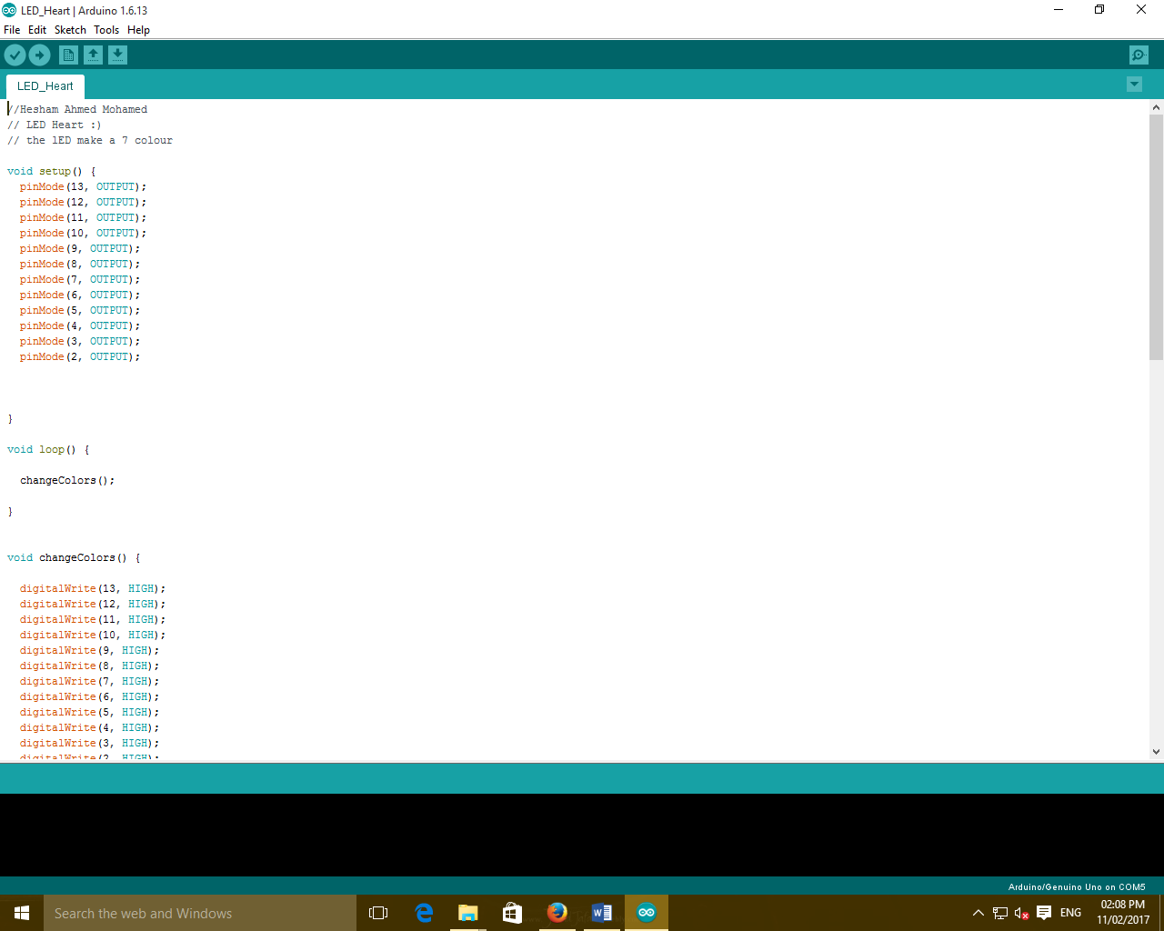Image resolution: width=1164 pixels, height=931 pixels.
Task: Switch to Firefox on the taskbar
Action: tap(557, 913)
